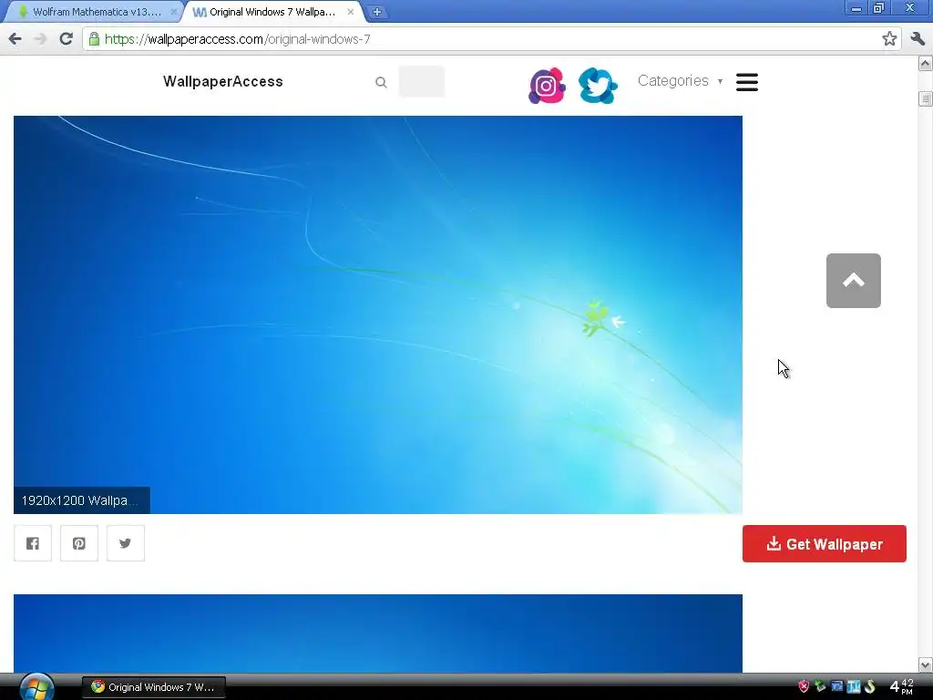Screen dimensions: 933x700
Task: Share wallpaper on Pinterest
Action: pos(79,543)
